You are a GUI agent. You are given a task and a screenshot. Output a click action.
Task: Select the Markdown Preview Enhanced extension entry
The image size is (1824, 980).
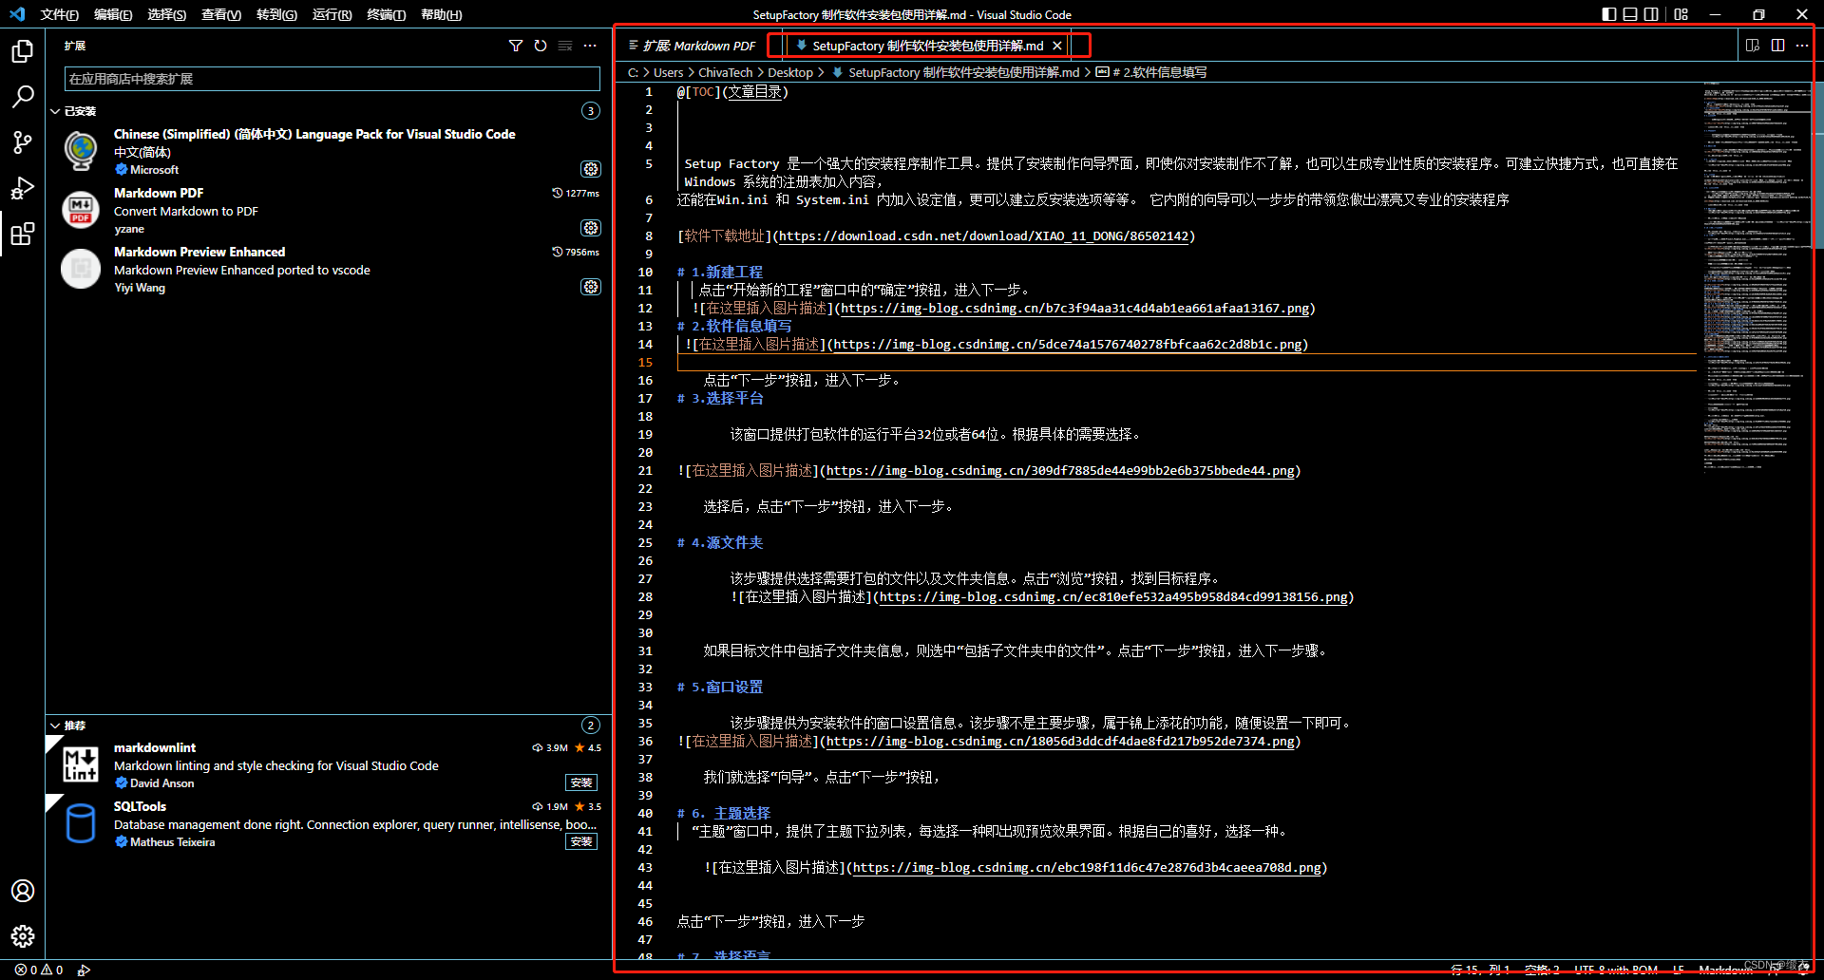pyautogui.click(x=329, y=270)
